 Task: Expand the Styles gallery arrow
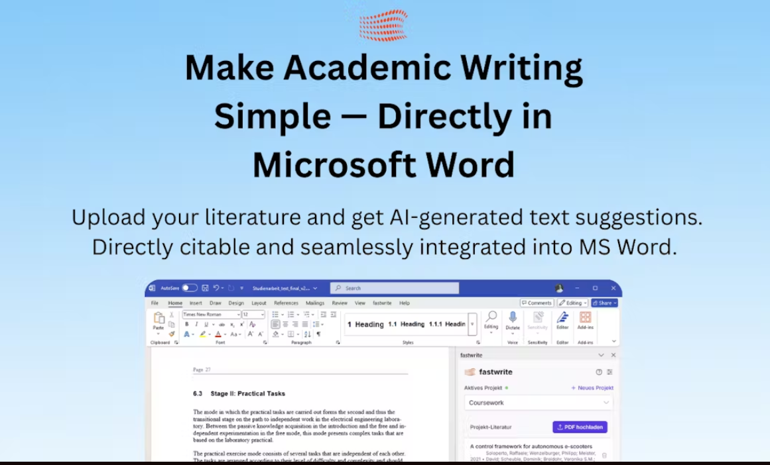coord(472,324)
